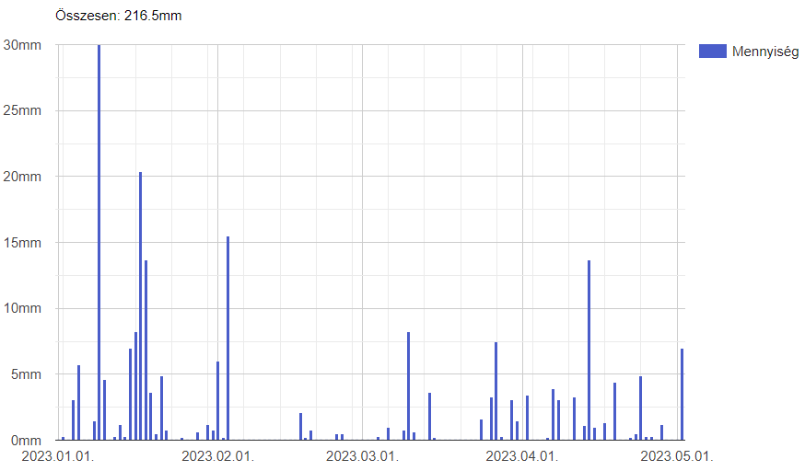
Task: Click the 15mm y-axis label
Action: 22,243
